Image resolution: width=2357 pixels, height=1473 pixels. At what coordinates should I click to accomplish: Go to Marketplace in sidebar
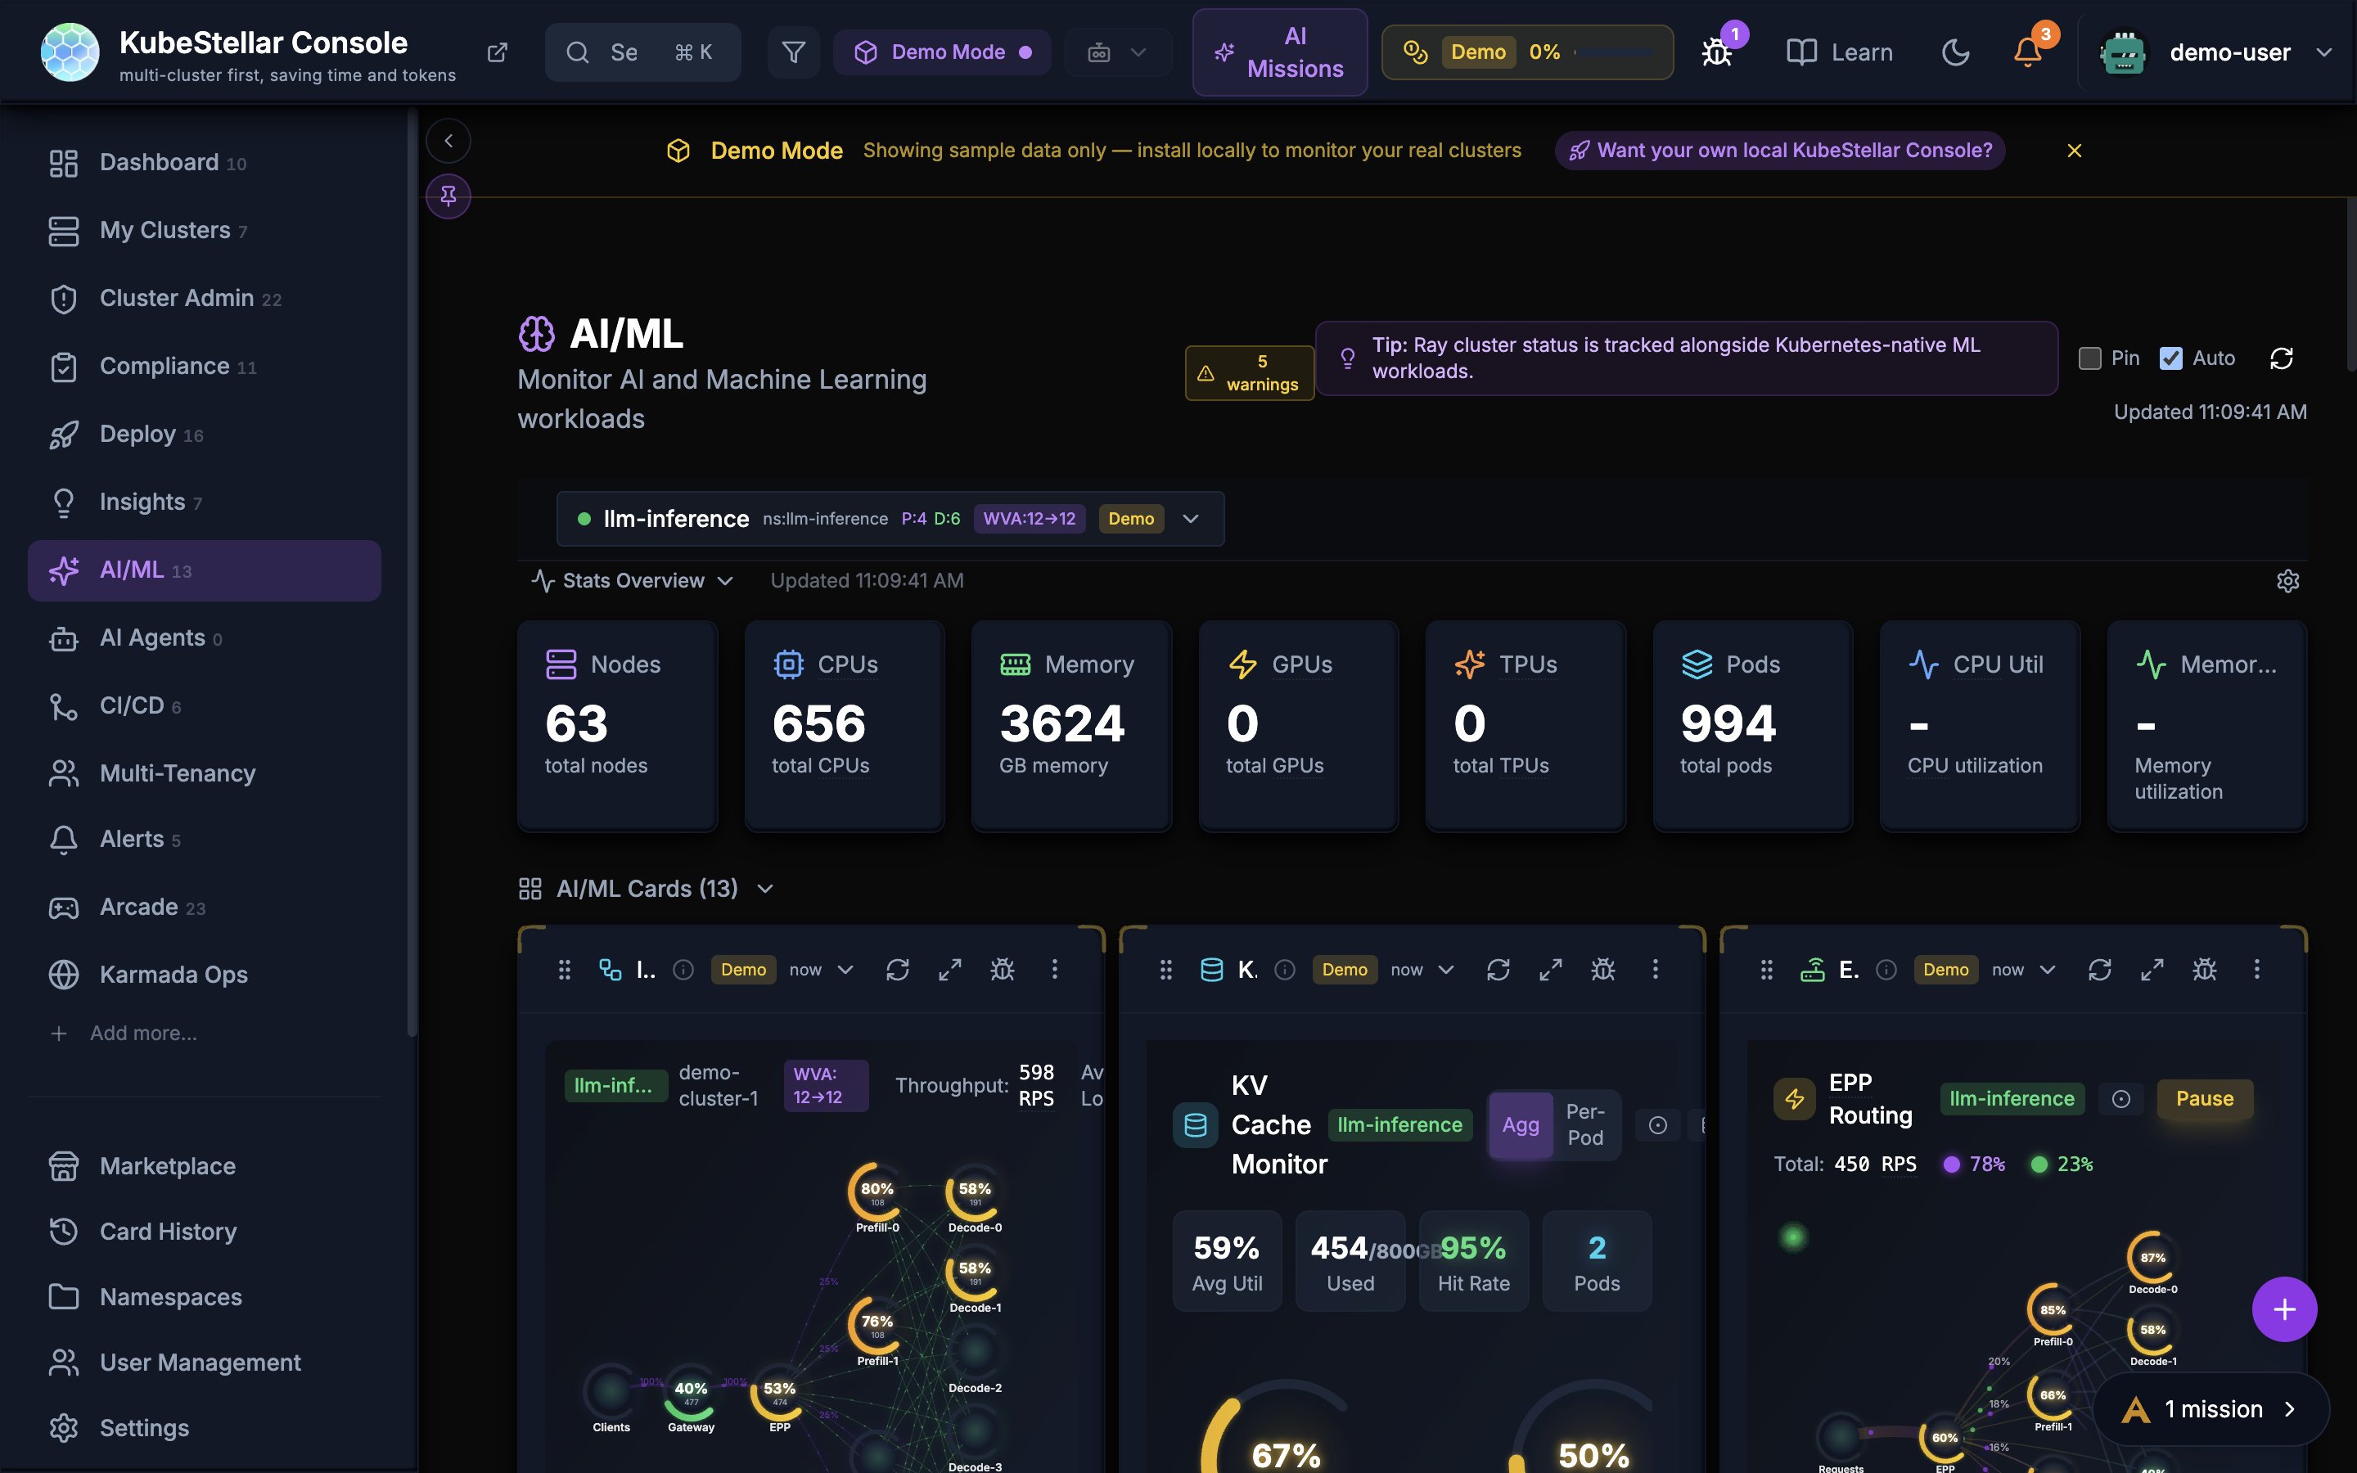pyautogui.click(x=168, y=1166)
